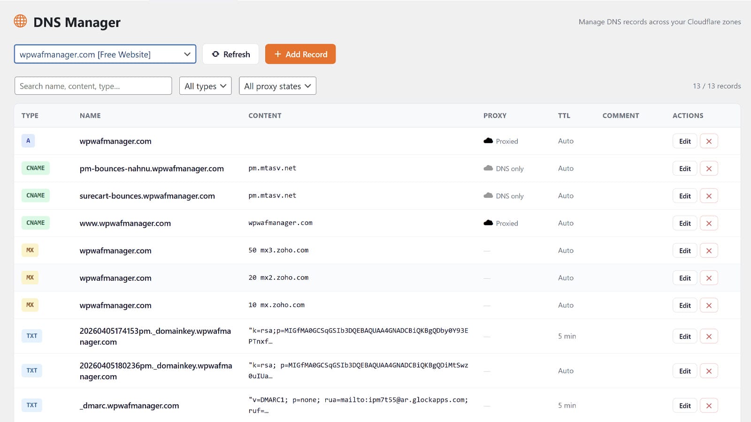Click content 50 mx3.zoho.com

[x=278, y=250]
